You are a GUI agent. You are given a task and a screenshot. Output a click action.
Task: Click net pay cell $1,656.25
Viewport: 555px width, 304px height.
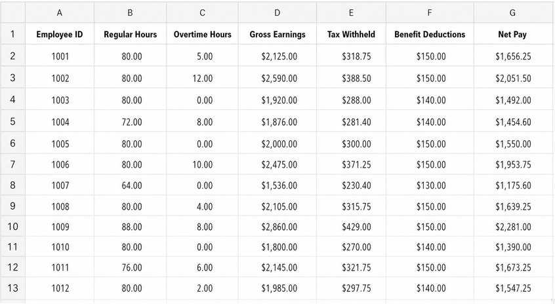click(x=512, y=56)
